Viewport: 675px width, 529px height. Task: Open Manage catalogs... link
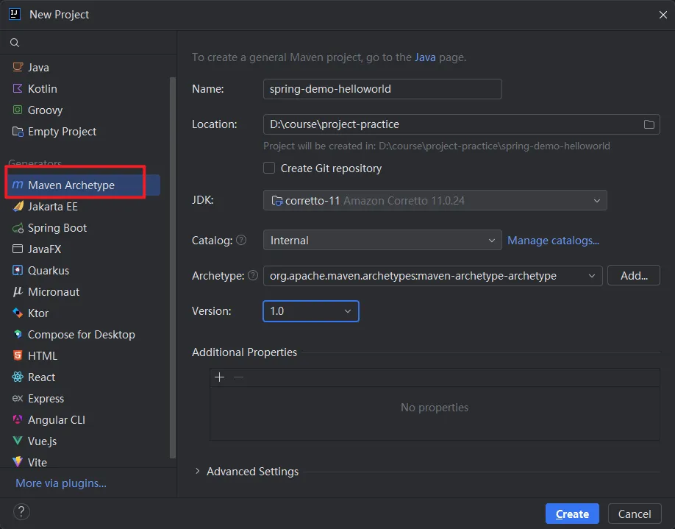pyautogui.click(x=553, y=241)
